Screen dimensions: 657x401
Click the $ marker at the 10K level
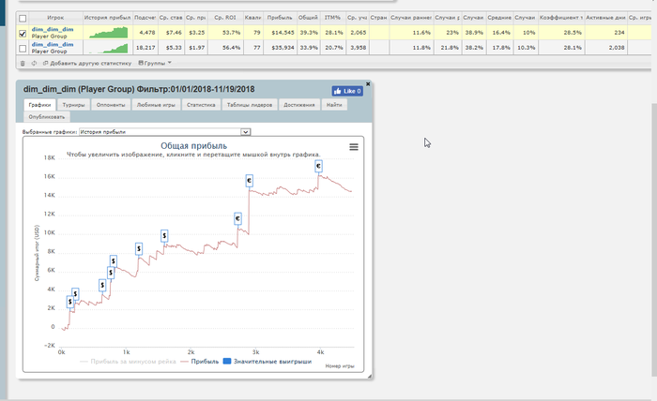(x=164, y=236)
